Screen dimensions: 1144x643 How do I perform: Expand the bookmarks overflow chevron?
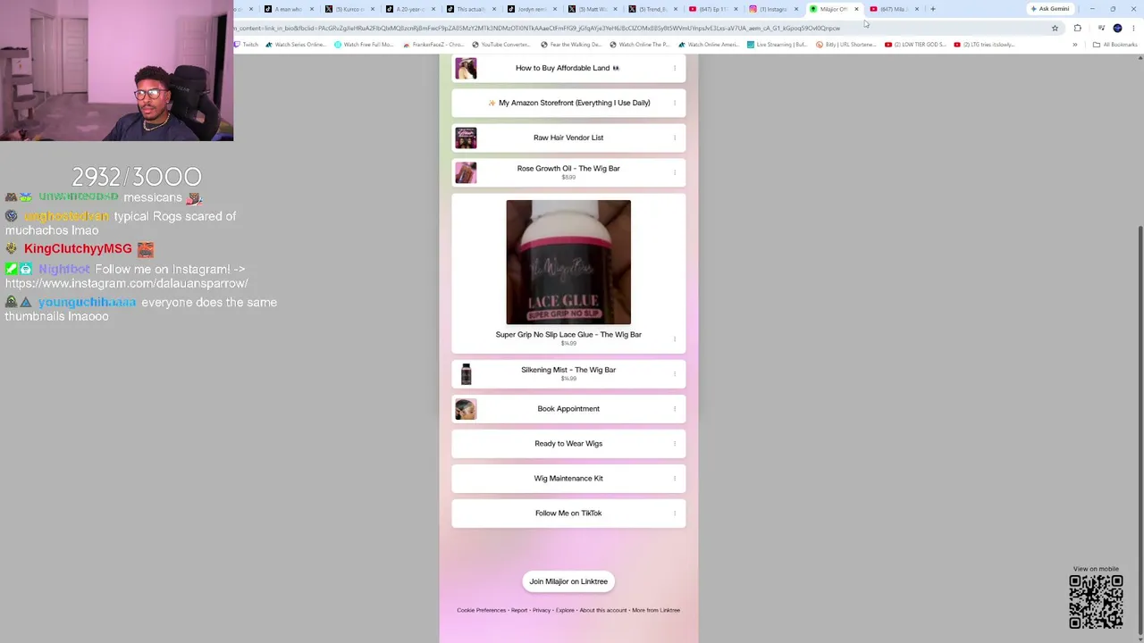pyautogui.click(x=1075, y=45)
